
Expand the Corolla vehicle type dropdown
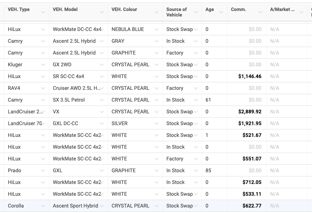(x=43, y=206)
